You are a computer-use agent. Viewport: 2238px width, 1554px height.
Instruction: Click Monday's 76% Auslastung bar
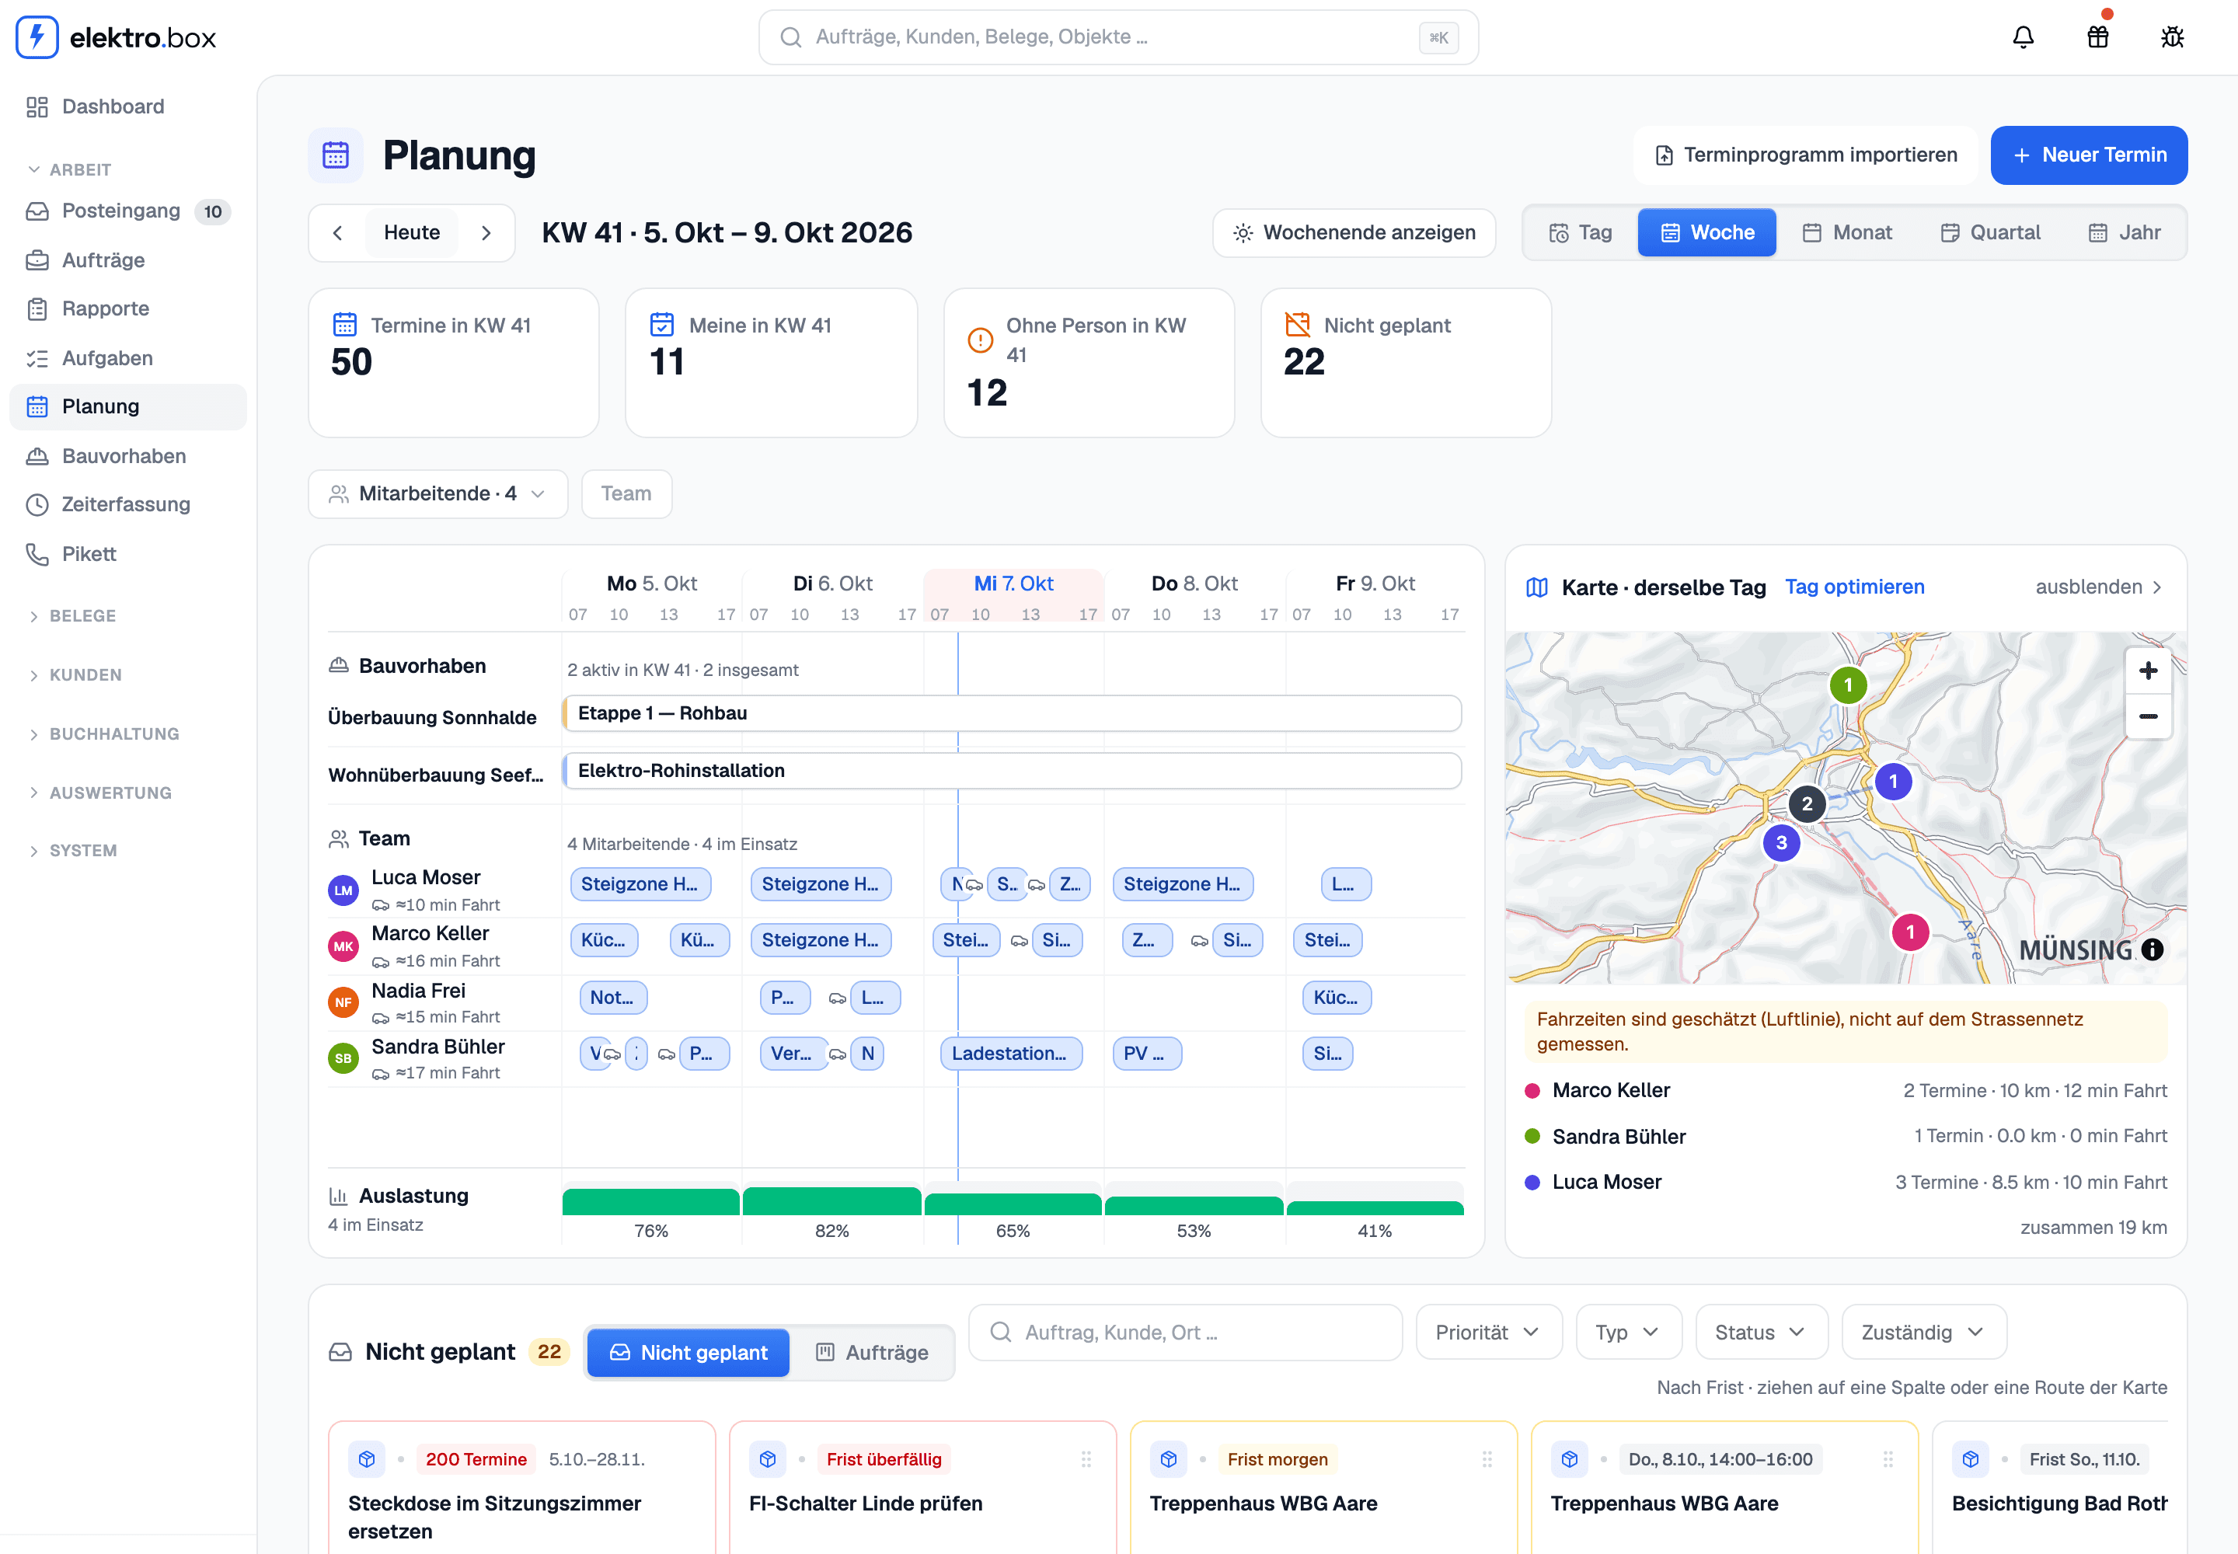650,1203
